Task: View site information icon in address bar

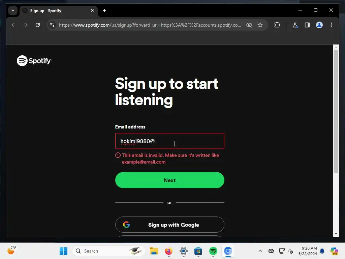Action: pyautogui.click(x=52, y=25)
